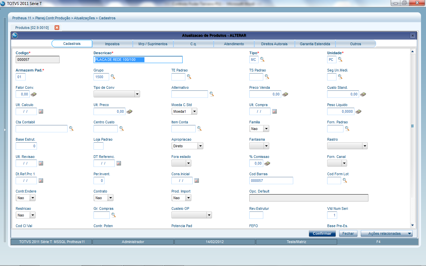Open calendar picker for Cons.Inicial

(x=197, y=181)
